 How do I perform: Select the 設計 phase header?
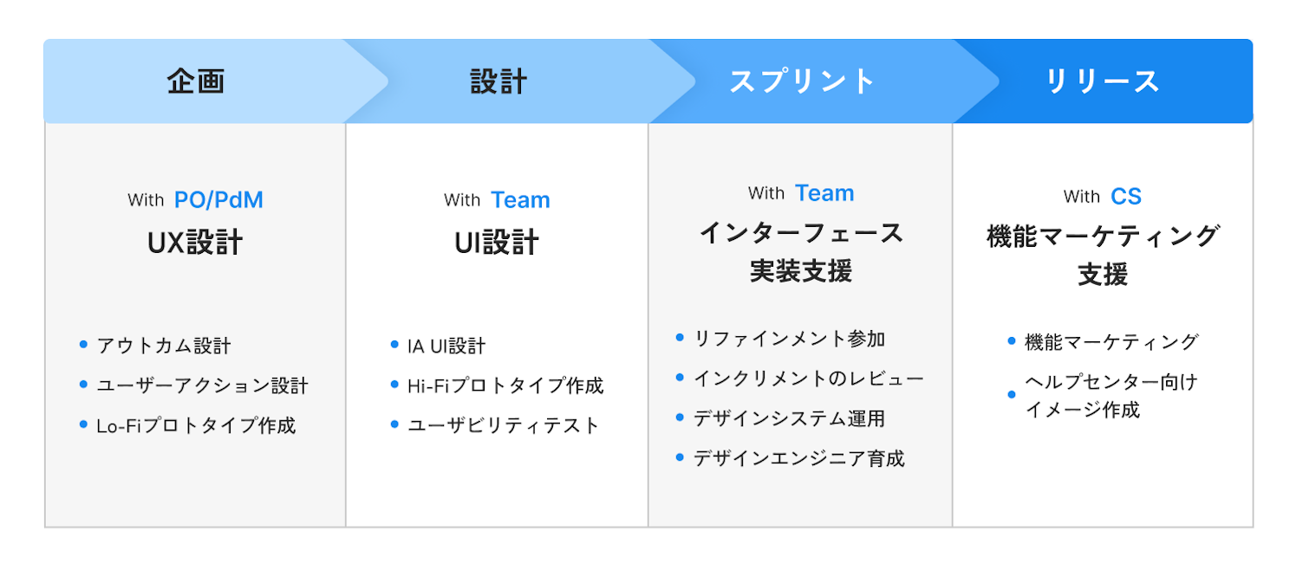coord(498,81)
